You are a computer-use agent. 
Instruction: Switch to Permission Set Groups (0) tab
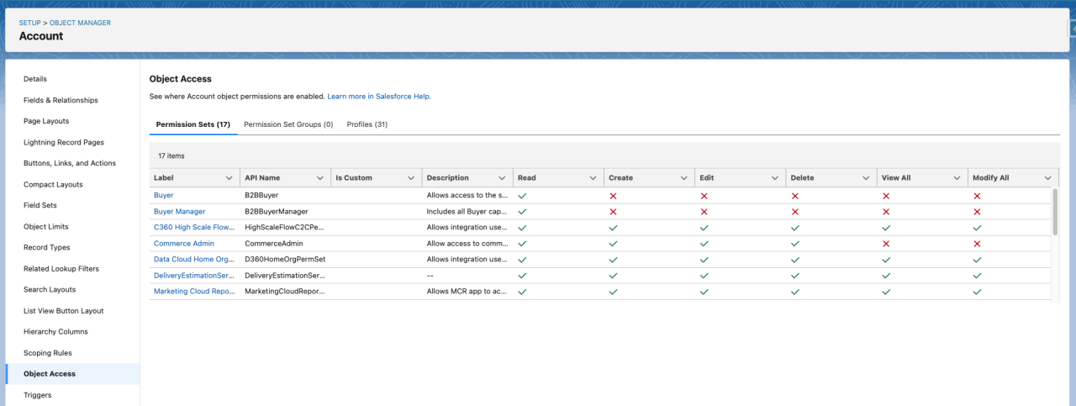pos(288,124)
